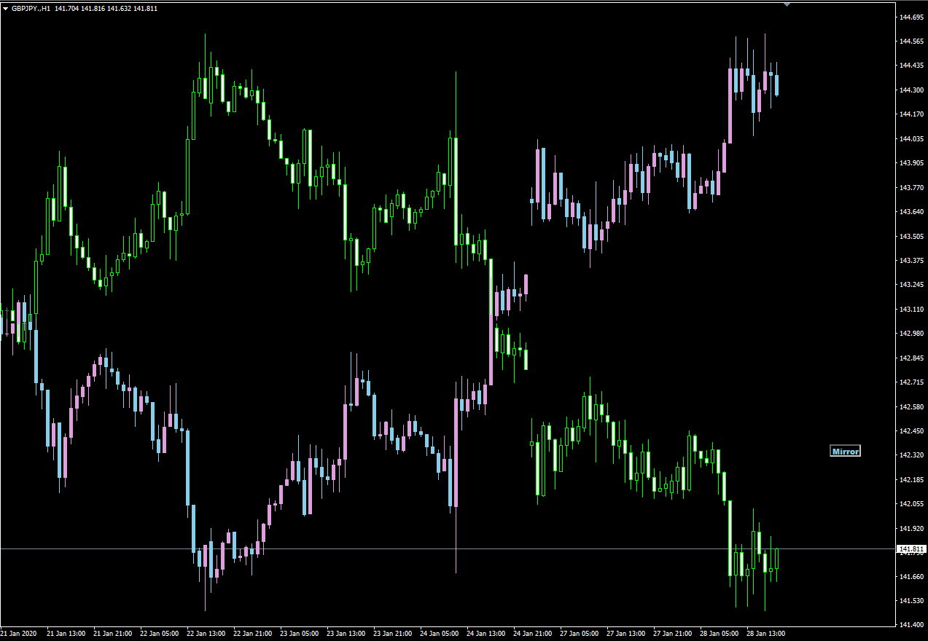Click the 141.400 price axis label
The image size is (928, 641).
click(912, 625)
